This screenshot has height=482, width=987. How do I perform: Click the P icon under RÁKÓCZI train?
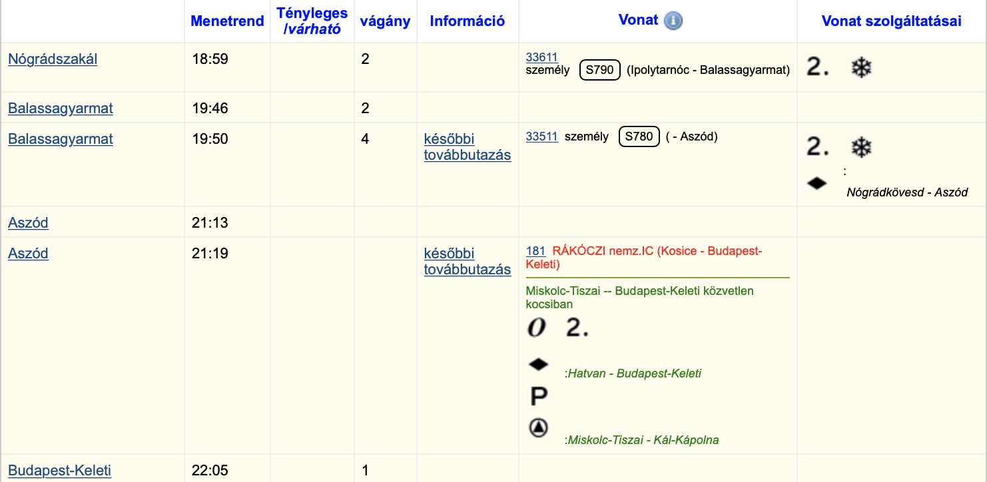538,397
